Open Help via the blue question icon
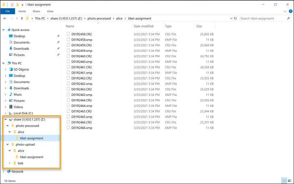This screenshot has width=294, height=184. (291, 11)
